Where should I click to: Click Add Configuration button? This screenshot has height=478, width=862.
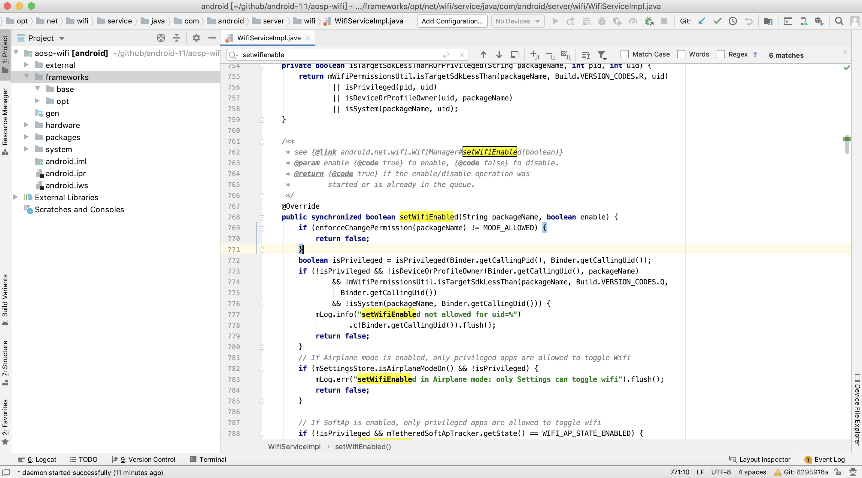452,21
